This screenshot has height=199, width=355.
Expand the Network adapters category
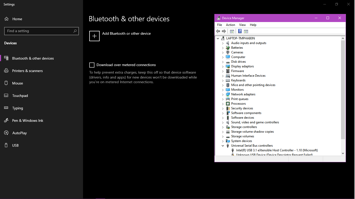tap(222, 94)
